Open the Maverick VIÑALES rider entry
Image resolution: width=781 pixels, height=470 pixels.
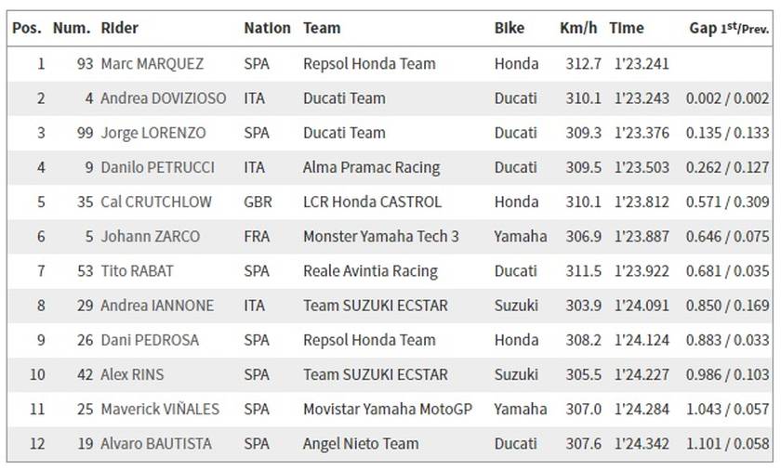[160, 409]
